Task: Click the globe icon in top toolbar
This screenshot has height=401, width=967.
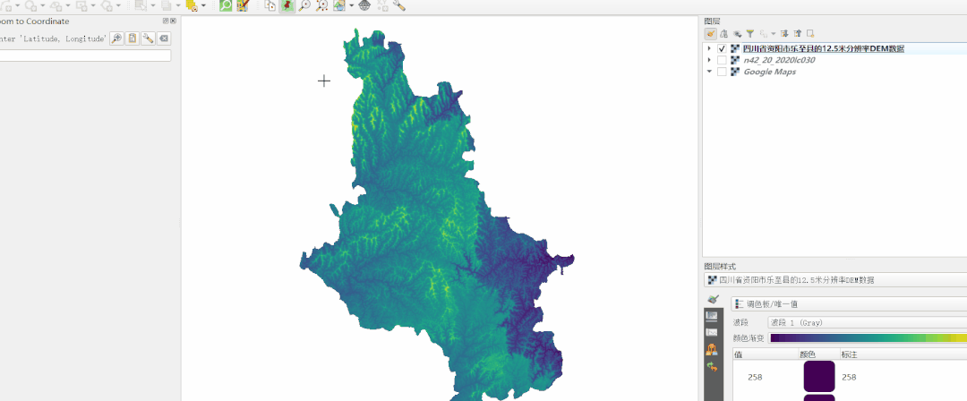Action: 364,5
